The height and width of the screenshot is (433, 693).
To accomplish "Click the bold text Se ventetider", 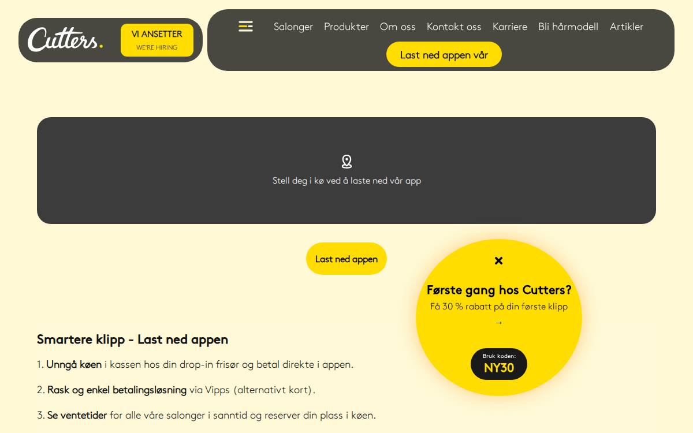I will pyautogui.click(x=77, y=415).
